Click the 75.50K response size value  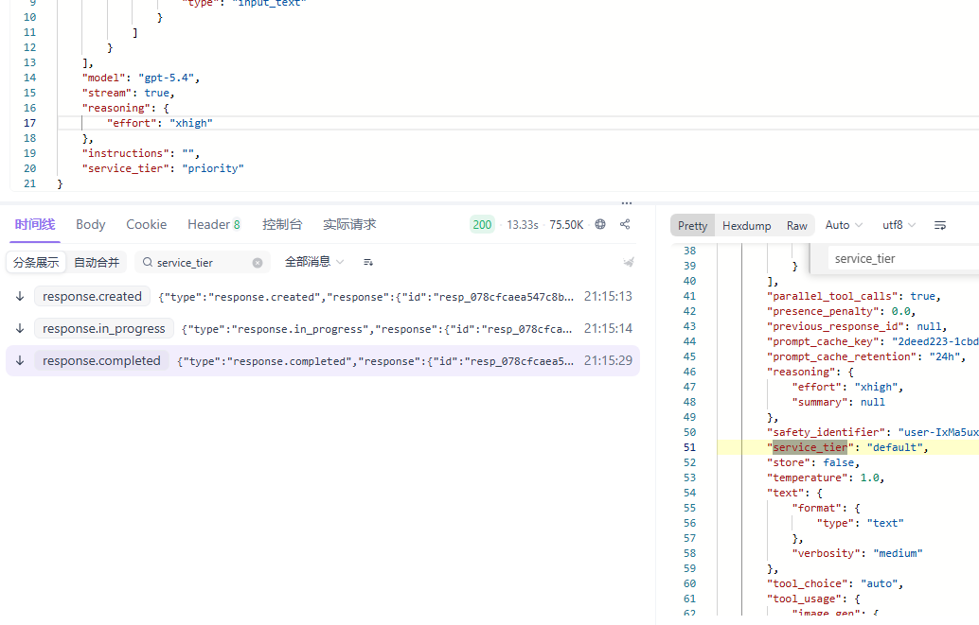coord(566,224)
